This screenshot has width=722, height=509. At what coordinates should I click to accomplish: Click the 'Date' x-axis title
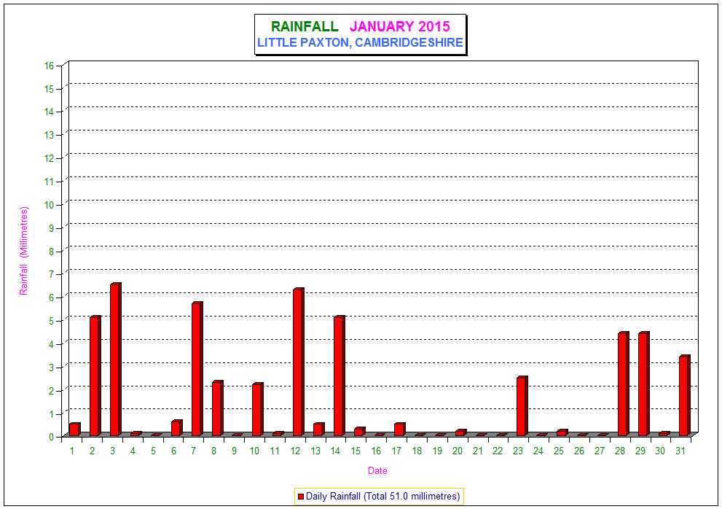[x=377, y=471]
